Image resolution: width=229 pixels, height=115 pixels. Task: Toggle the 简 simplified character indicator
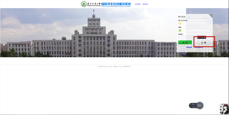222,107
